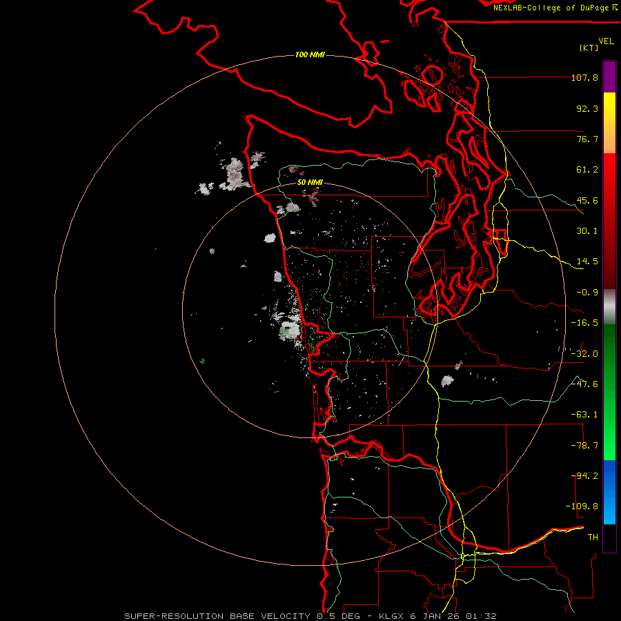Click the TH threshold label
Screen dimensions: 621x621
[x=593, y=538]
